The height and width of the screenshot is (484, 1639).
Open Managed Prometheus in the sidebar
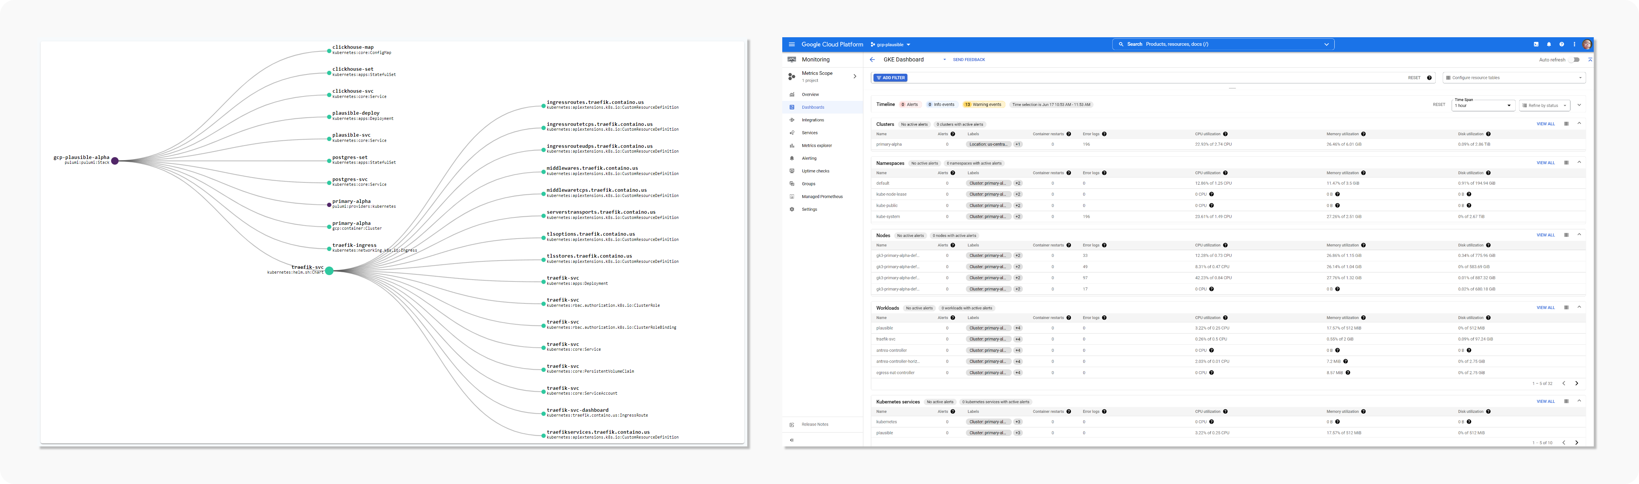click(x=823, y=197)
